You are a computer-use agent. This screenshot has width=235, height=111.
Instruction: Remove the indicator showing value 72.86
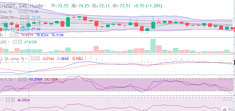coord(26,12)
